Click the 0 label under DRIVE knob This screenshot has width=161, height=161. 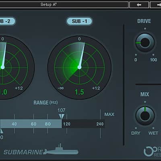[x=136, y=60]
